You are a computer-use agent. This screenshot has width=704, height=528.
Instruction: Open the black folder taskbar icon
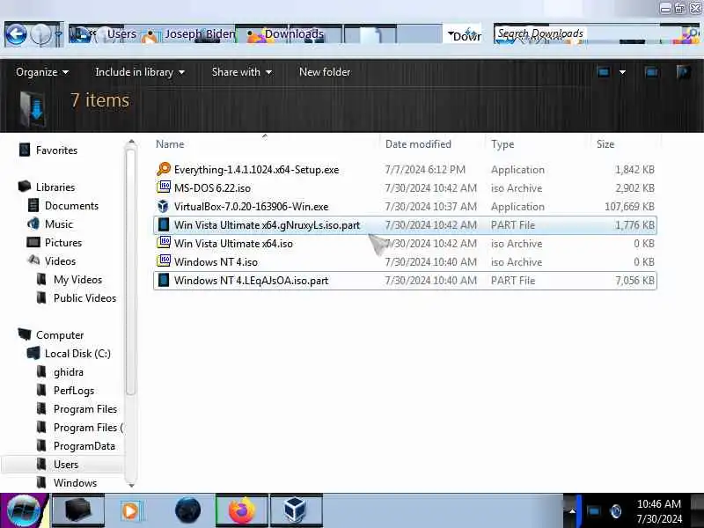[x=78, y=510]
